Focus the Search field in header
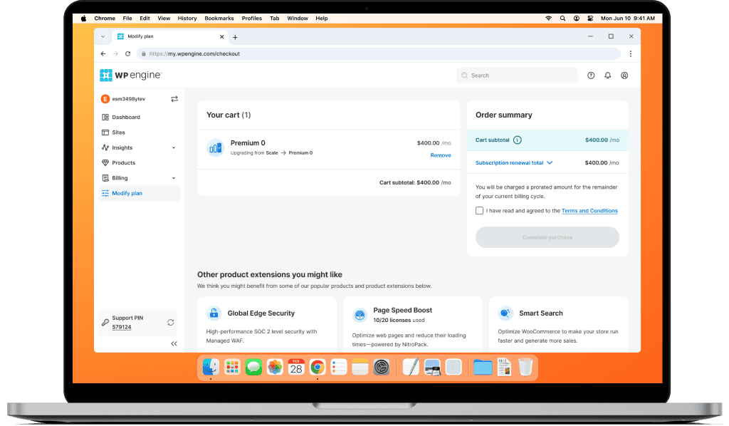This screenshot has width=729, height=426. tap(517, 76)
